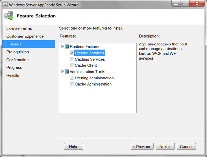This screenshot has height=157, width=207.
Task: Open the Customer Experience step
Action: [25, 36]
